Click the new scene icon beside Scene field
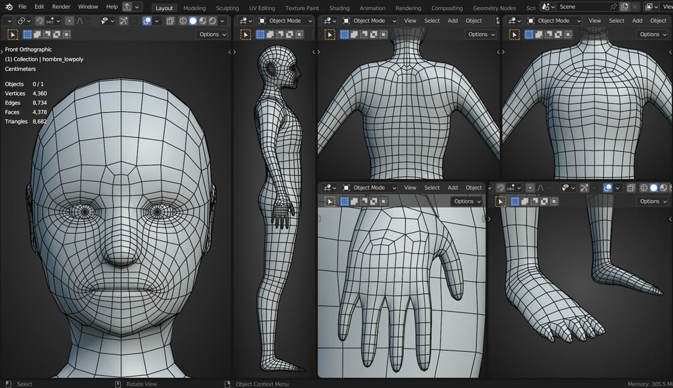 coord(624,7)
